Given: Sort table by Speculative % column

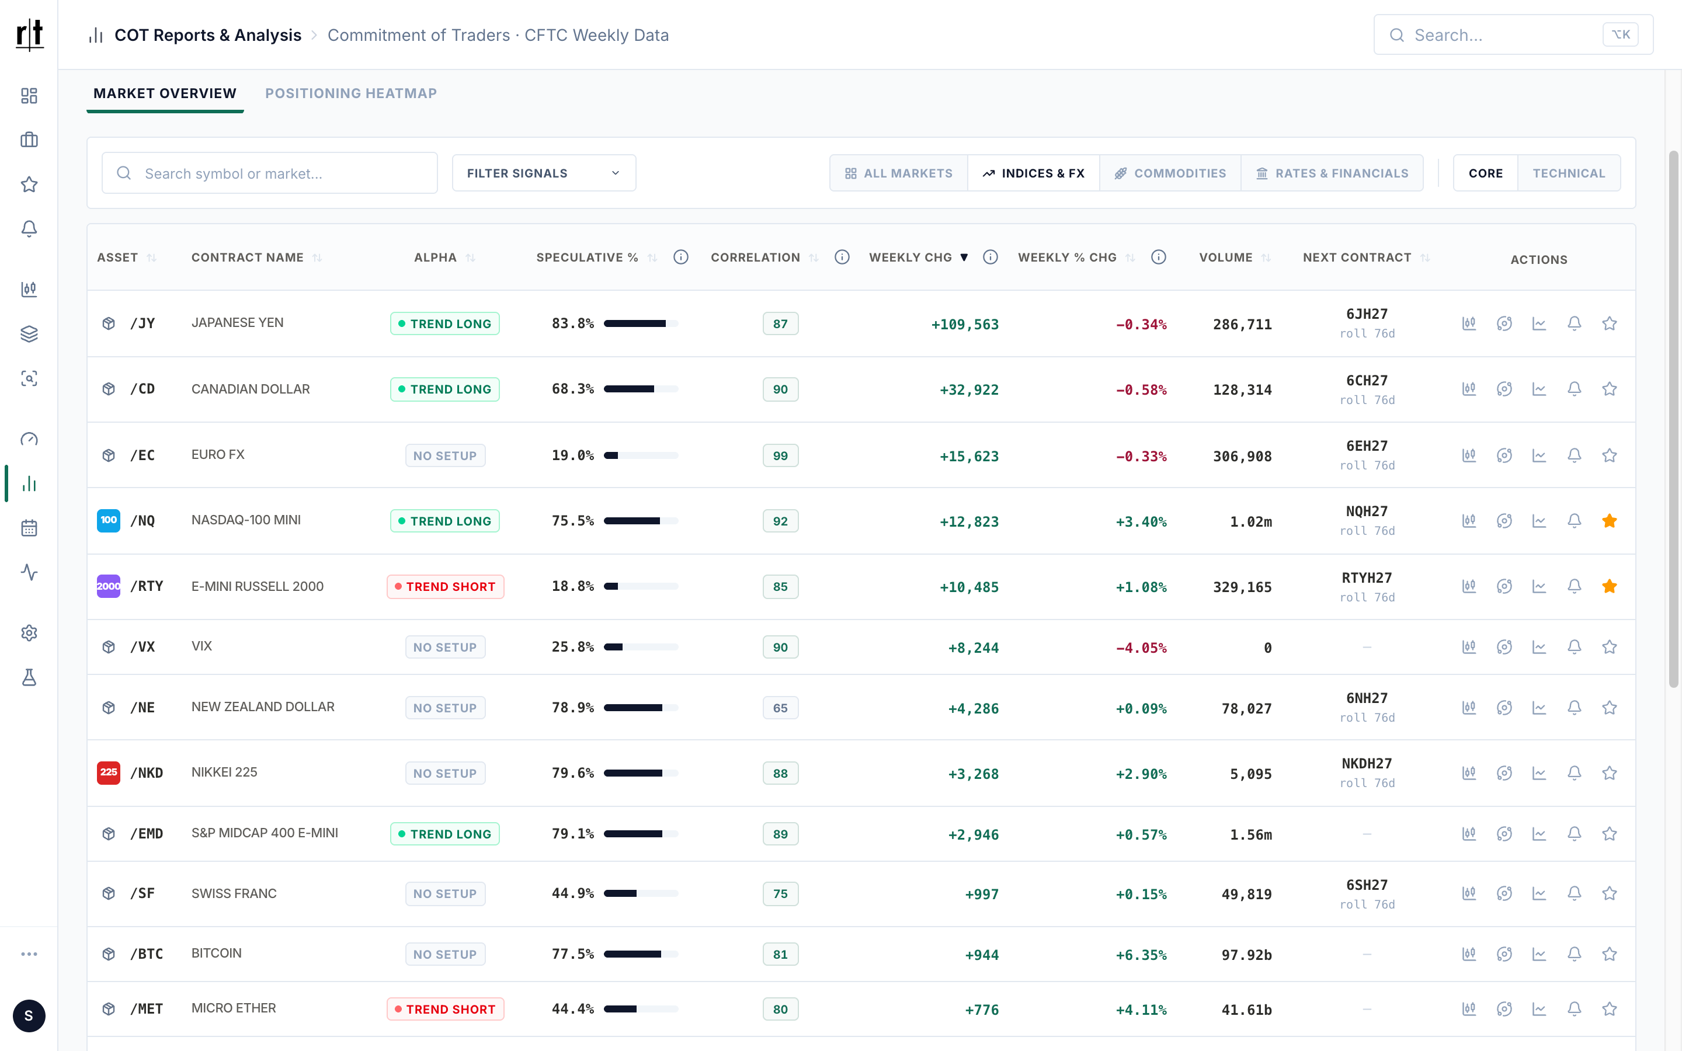Looking at the screenshot, I should click(x=597, y=257).
